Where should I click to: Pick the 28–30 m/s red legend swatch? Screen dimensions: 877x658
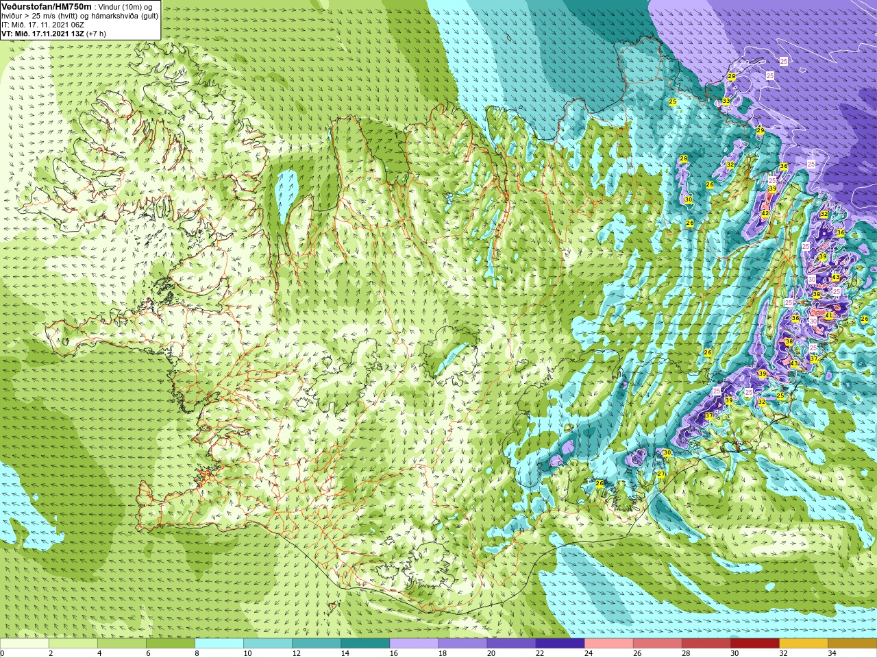pos(706,644)
